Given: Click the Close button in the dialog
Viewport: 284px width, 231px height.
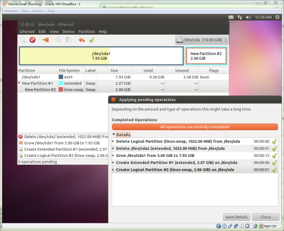Looking at the screenshot, I should point(265,217).
